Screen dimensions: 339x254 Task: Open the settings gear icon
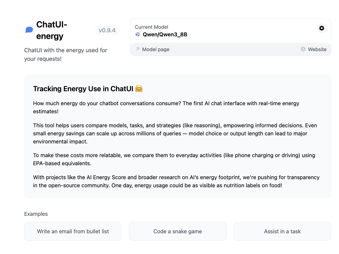(322, 28)
